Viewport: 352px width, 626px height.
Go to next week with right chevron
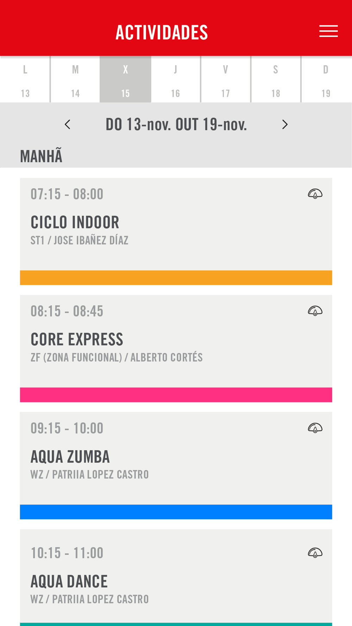[285, 124]
